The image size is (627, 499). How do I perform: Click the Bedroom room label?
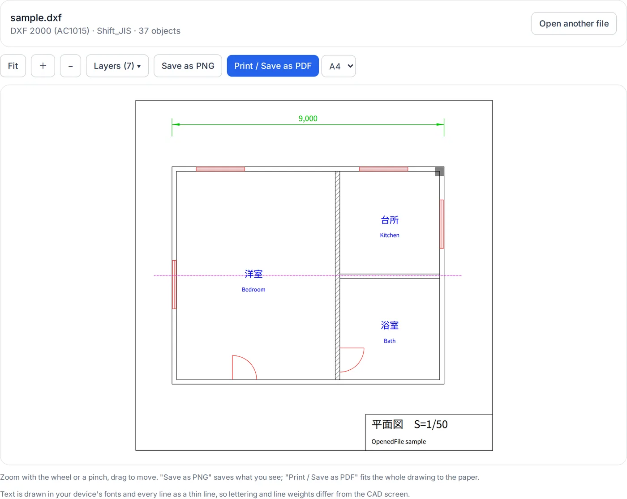pyautogui.click(x=253, y=290)
